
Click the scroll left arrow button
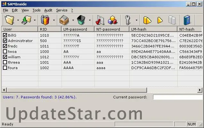click(4, 90)
